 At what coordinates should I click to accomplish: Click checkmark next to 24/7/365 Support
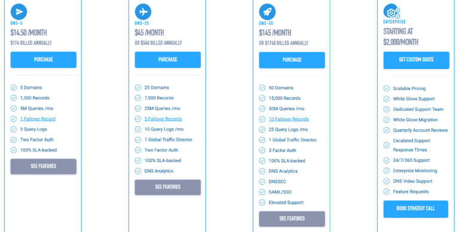click(387, 160)
